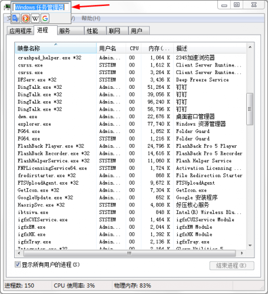Select the GetIcon.exe *32 process

point(131,190)
